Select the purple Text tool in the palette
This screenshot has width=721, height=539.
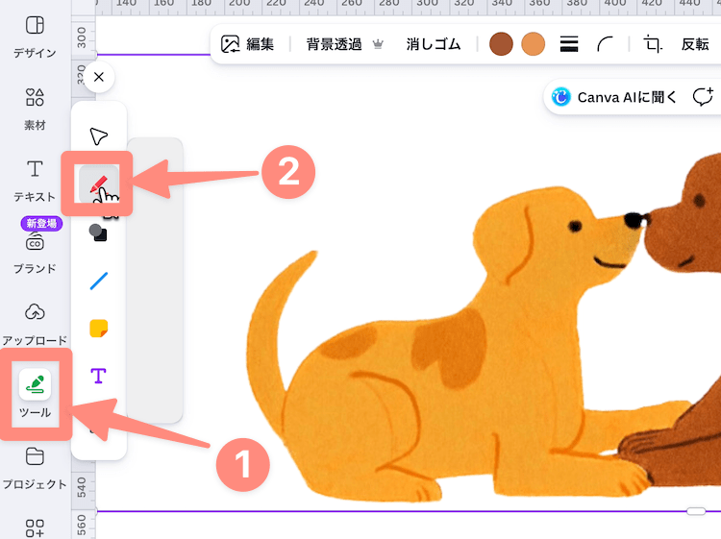[x=98, y=376]
